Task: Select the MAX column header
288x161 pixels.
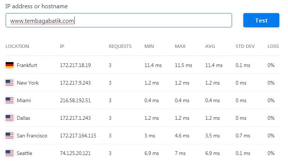Action: (x=180, y=46)
